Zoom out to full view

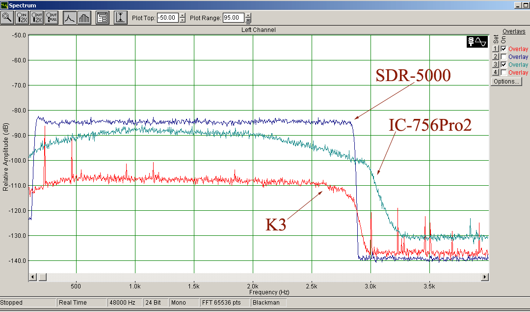52,18
